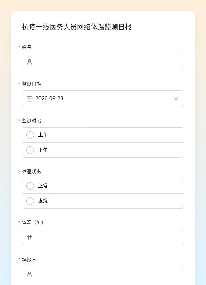This screenshot has width=206, height=285.
Task: Focus the 姓名 text input
Action: (x=103, y=62)
